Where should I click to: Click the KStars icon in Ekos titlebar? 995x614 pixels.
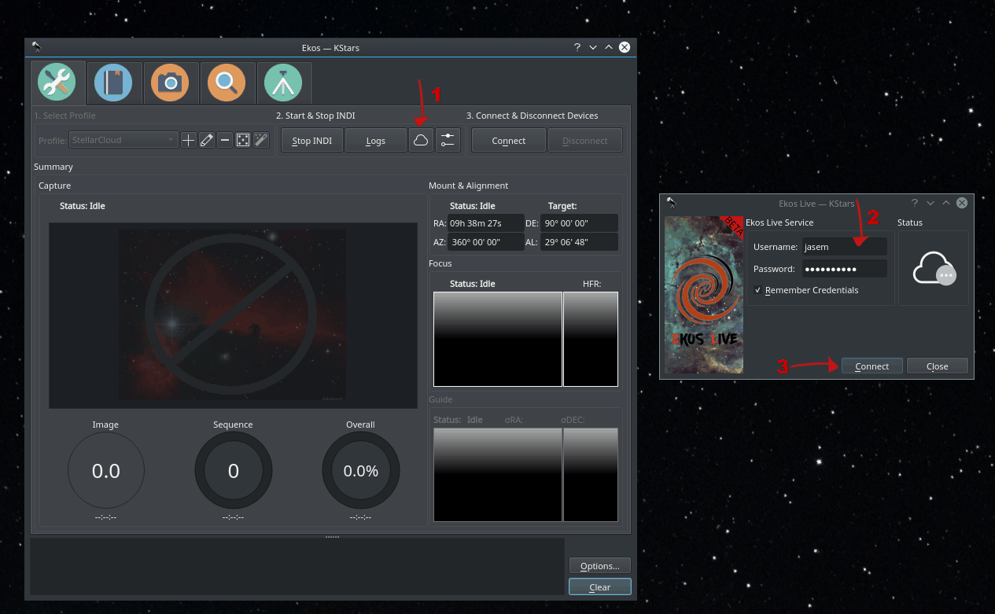[x=37, y=47]
